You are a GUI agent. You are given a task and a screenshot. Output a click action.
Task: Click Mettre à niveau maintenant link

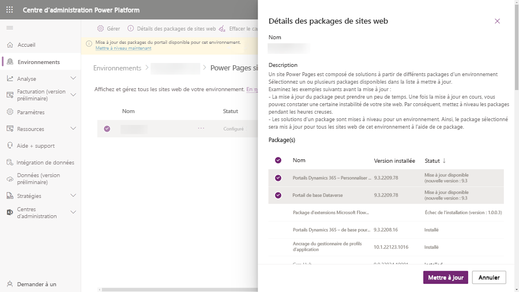coord(123,48)
